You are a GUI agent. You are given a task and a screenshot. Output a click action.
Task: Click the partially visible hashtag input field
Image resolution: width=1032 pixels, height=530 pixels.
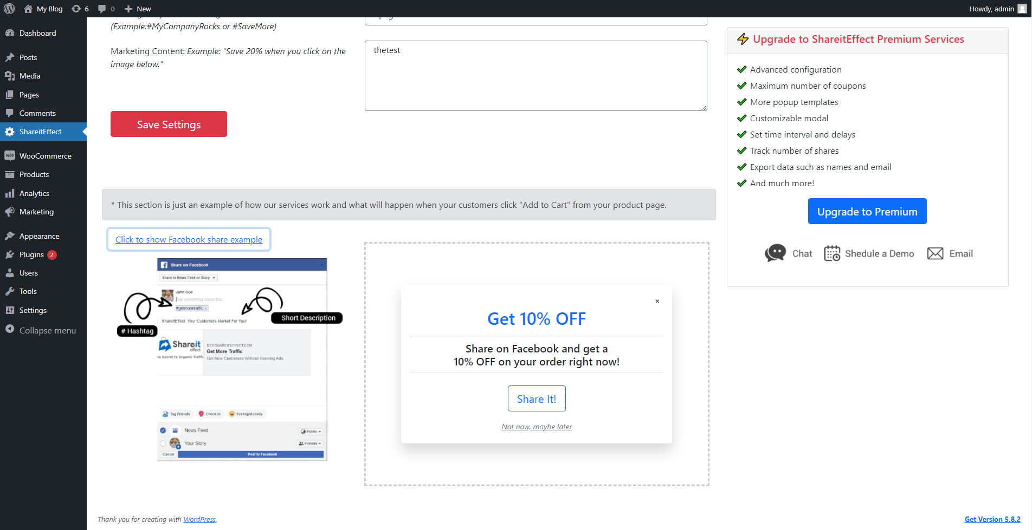[x=536, y=21]
